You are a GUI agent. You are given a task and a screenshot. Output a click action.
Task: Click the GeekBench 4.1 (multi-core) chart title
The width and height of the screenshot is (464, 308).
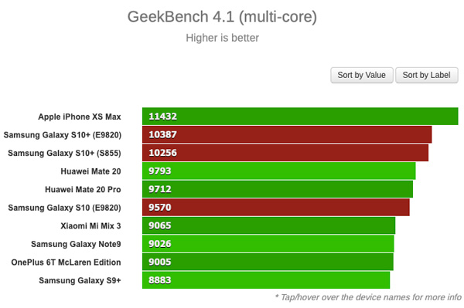(x=222, y=16)
